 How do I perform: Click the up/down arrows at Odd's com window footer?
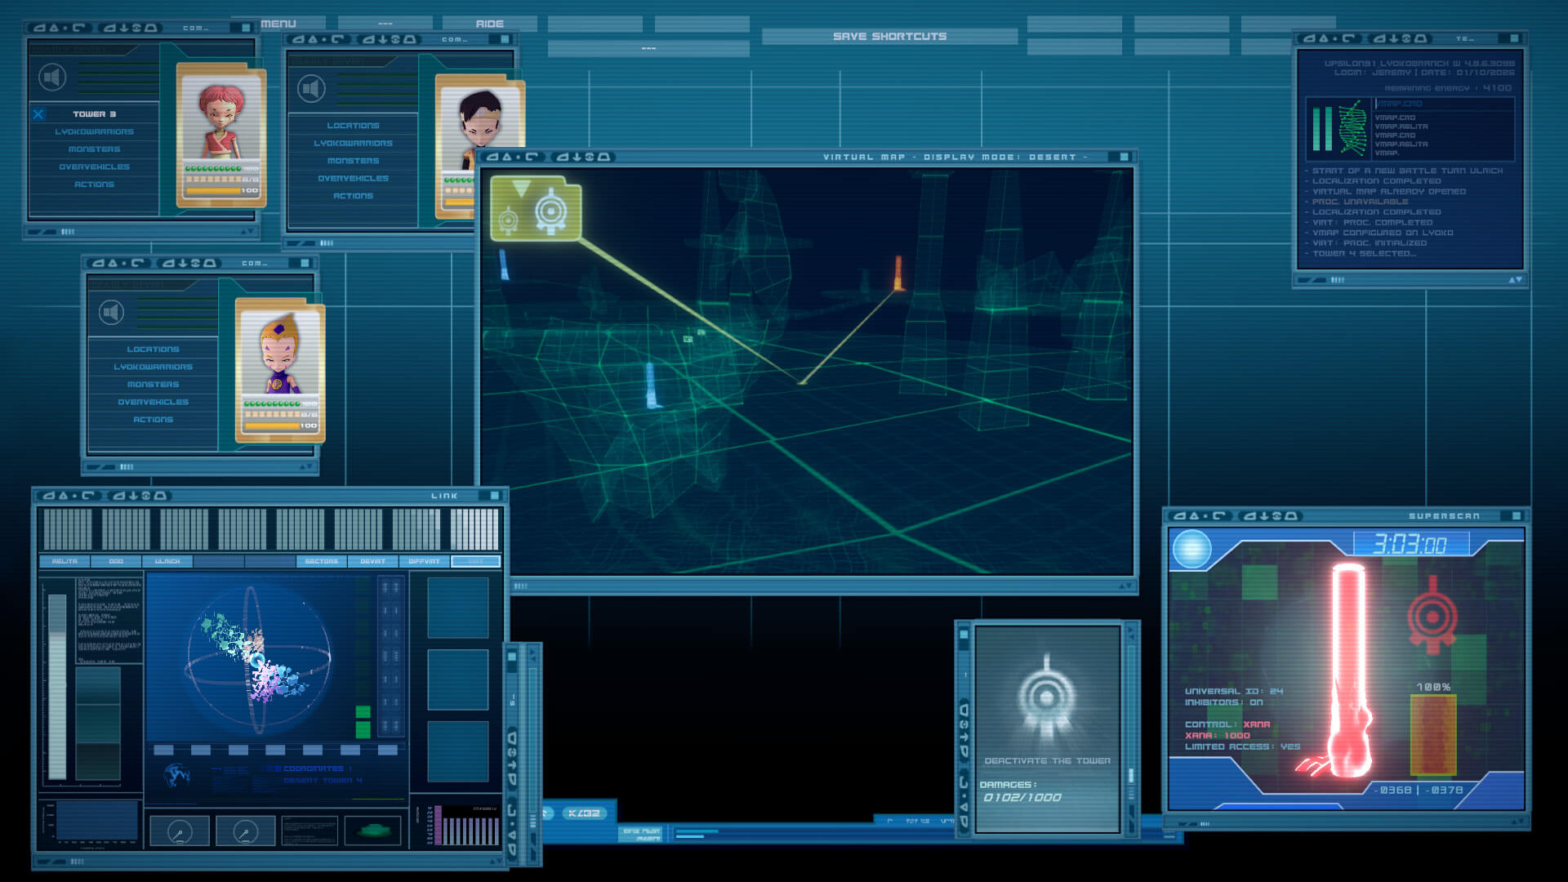click(x=305, y=467)
